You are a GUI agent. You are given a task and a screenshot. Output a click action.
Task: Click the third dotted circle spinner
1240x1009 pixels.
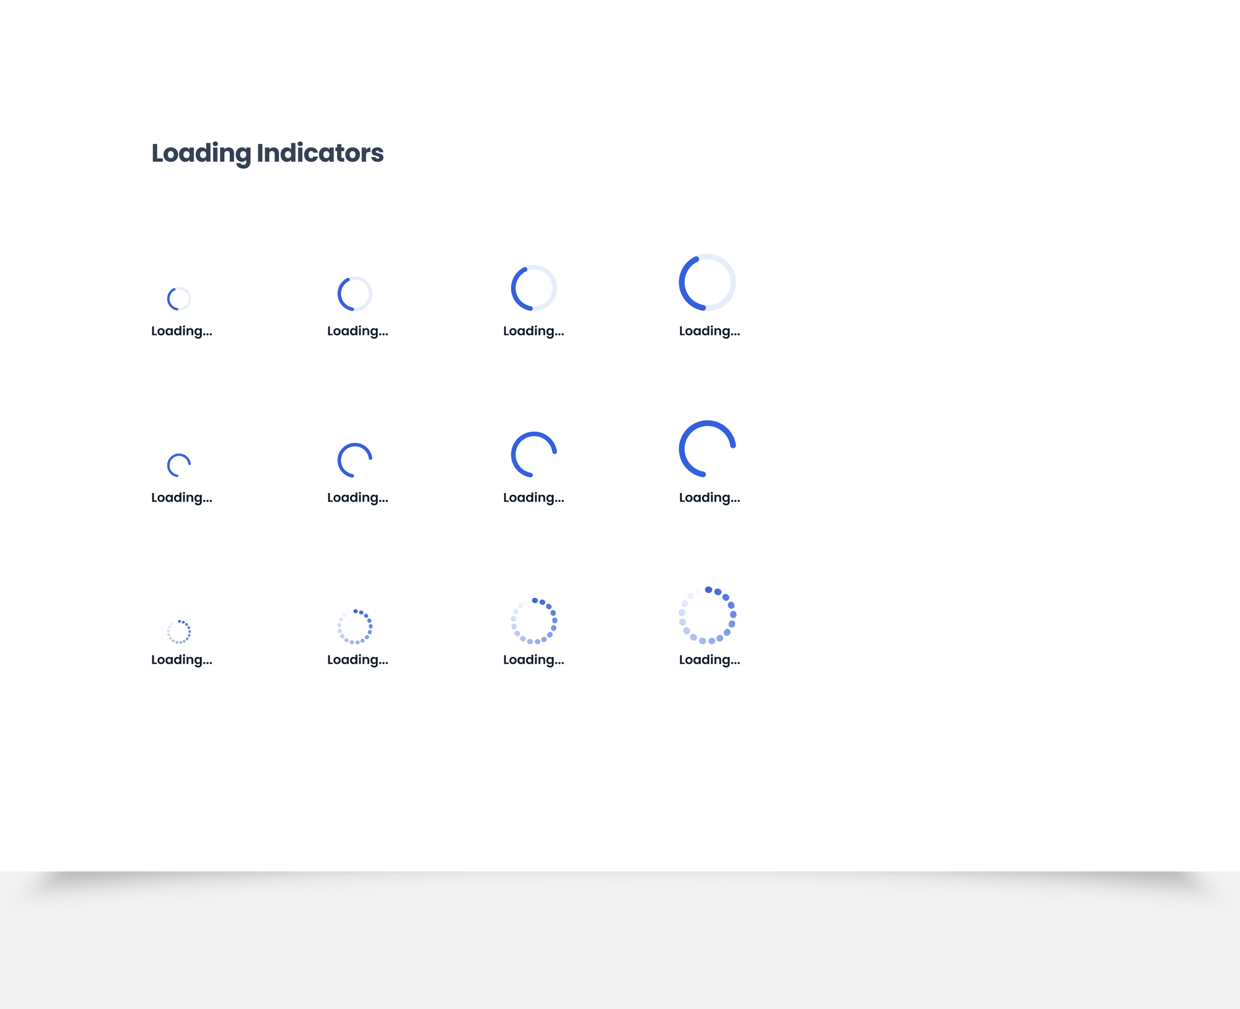pyautogui.click(x=533, y=621)
